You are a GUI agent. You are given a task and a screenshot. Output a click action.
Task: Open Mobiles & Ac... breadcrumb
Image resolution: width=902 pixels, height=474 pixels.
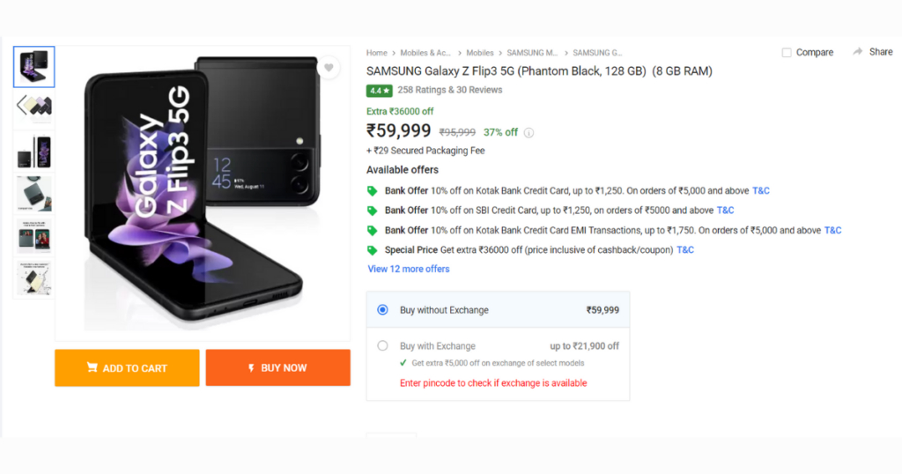pyautogui.click(x=425, y=53)
